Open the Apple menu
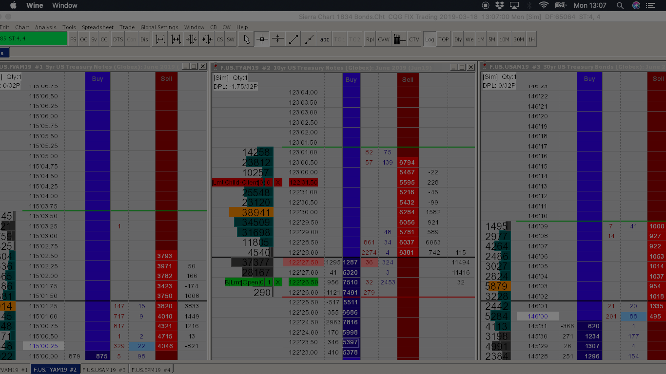Screen dimensions: 666x374 pos(13,5)
